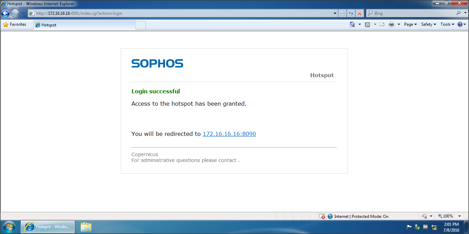The height and width of the screenshot is (234, 469).
Task: Click the pop-up blocked status bar icon
Action: (322, 216)
